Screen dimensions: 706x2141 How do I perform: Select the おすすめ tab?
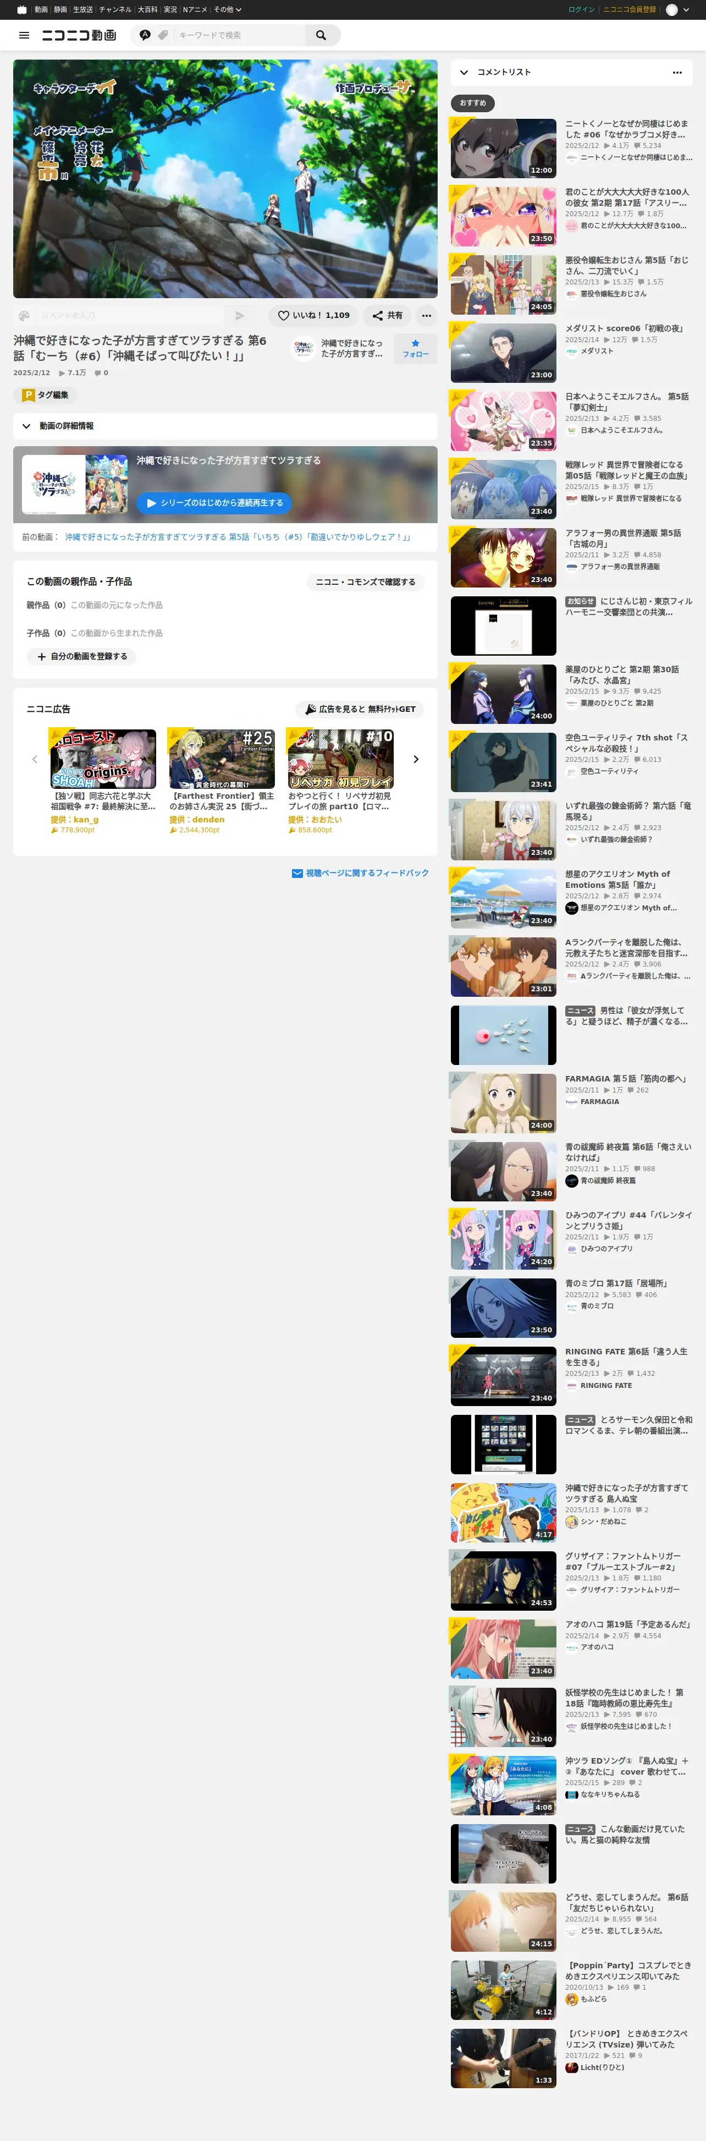473,103
